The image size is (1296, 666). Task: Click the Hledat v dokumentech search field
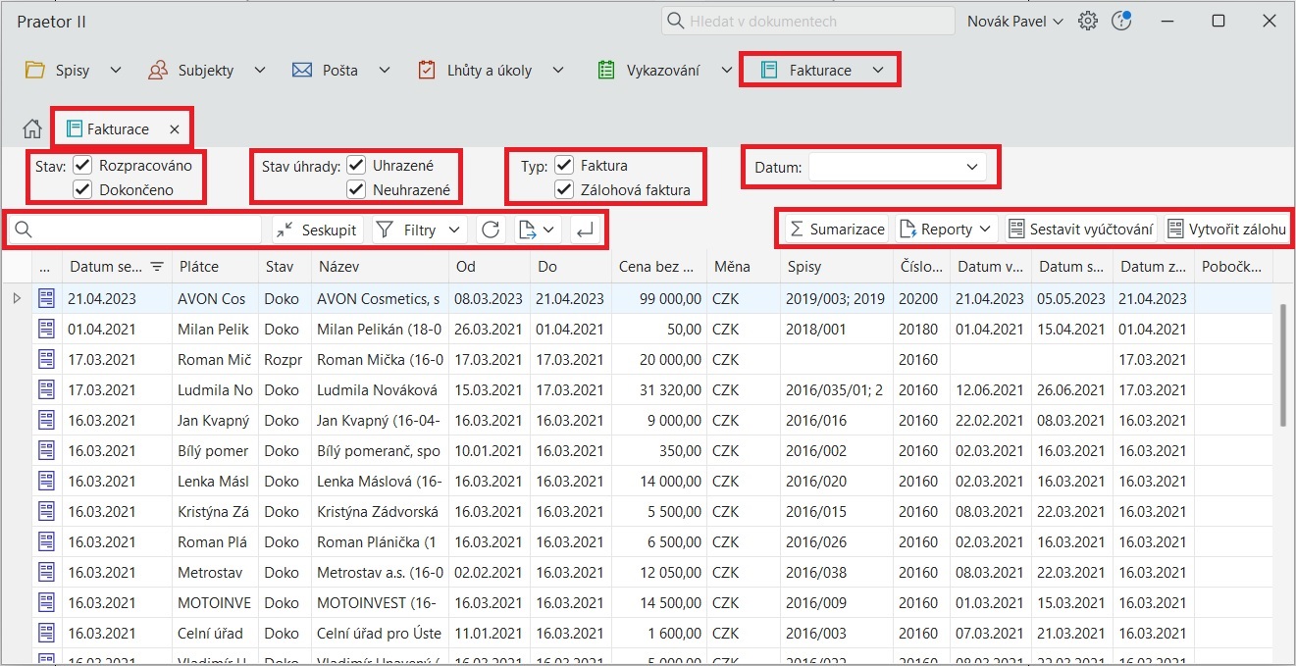[807, 21]
